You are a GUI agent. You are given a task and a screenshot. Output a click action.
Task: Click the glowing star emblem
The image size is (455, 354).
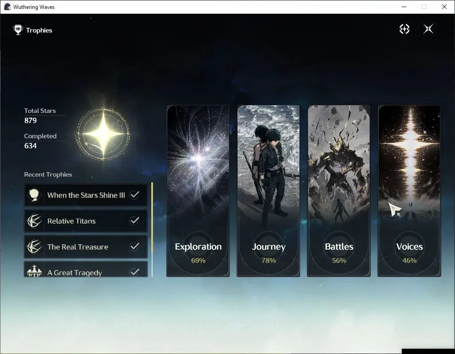pyautogui.click(x=103, y=134)
